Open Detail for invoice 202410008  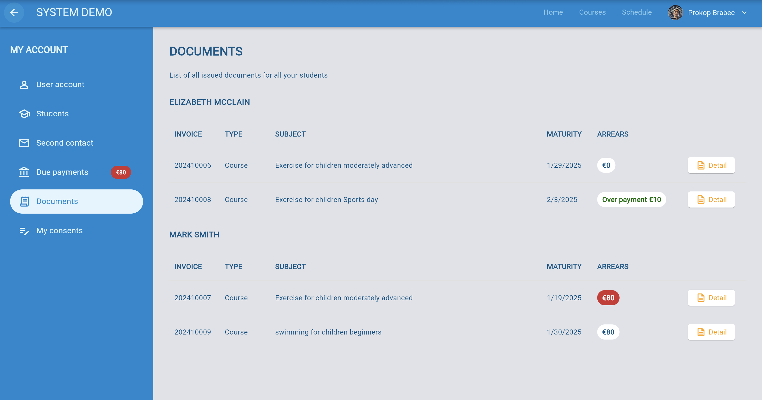tap(711, 199)
